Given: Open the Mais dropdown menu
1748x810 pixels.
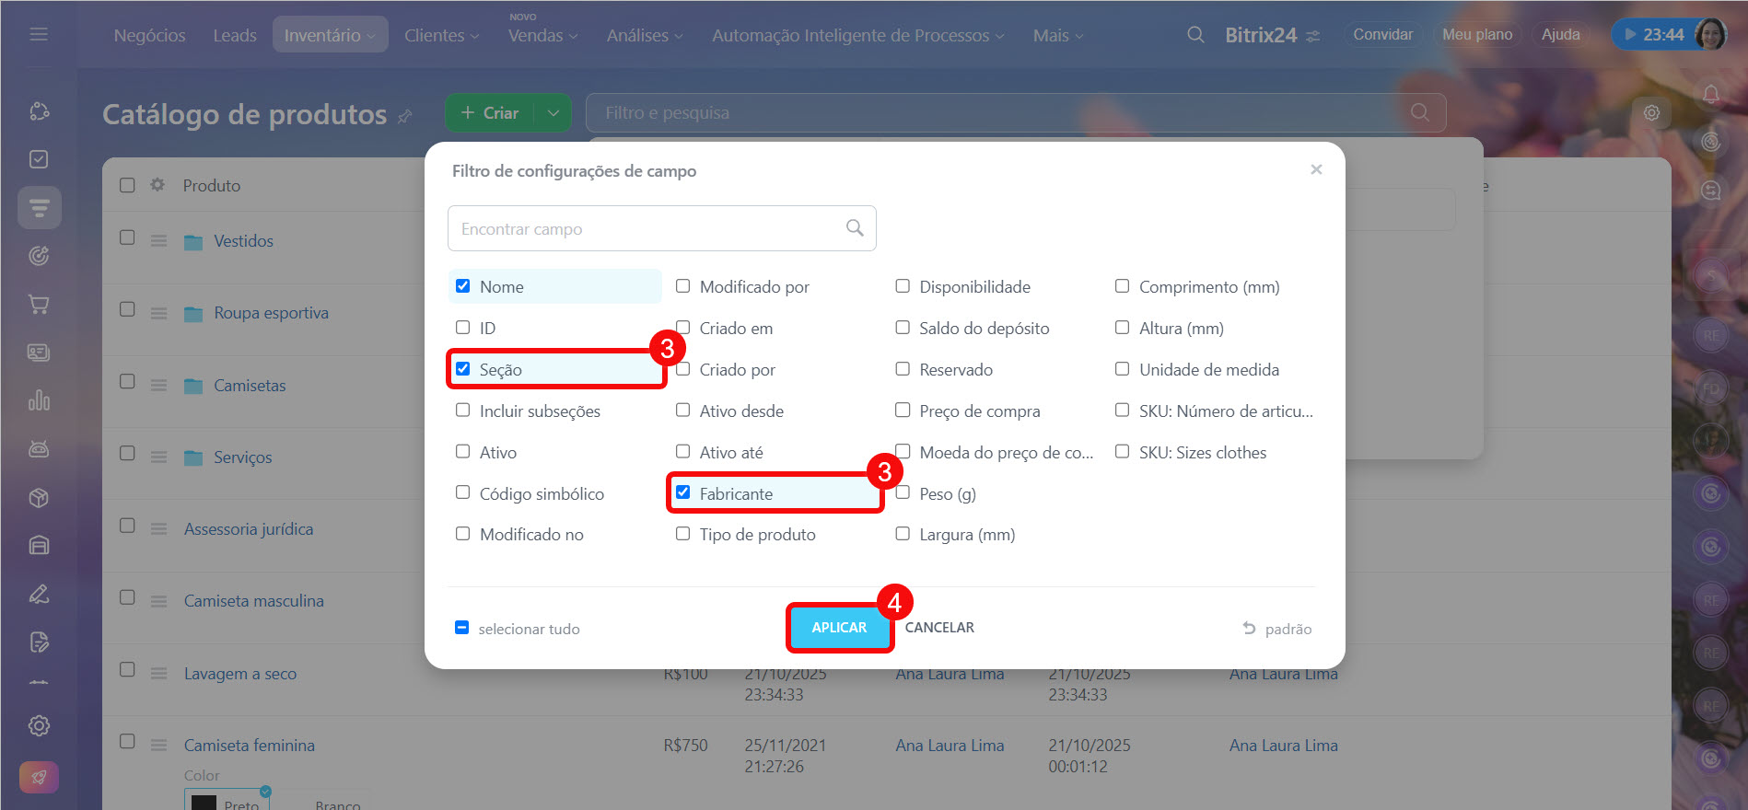Looking at the screenshot, I should [1057, 35].
